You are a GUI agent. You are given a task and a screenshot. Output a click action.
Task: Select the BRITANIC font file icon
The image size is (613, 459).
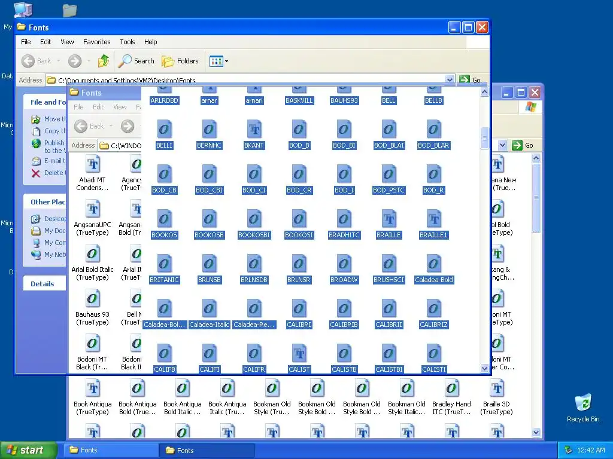coord(164,264)
